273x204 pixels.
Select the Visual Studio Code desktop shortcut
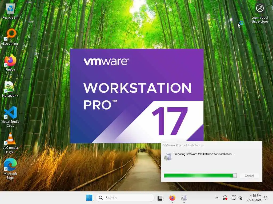click(x=10, y=117)
